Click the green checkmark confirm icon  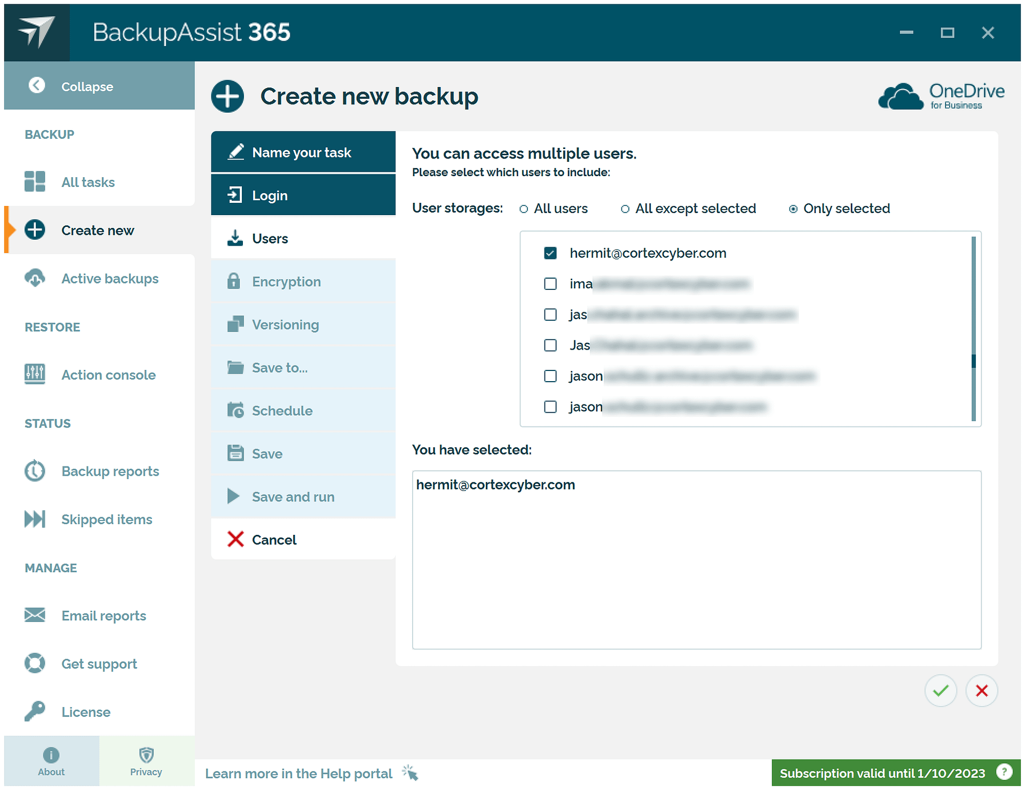point(941,691)
